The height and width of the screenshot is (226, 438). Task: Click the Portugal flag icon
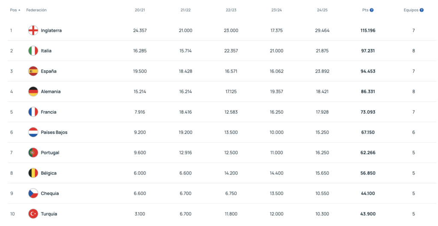(x=33, y=153)
